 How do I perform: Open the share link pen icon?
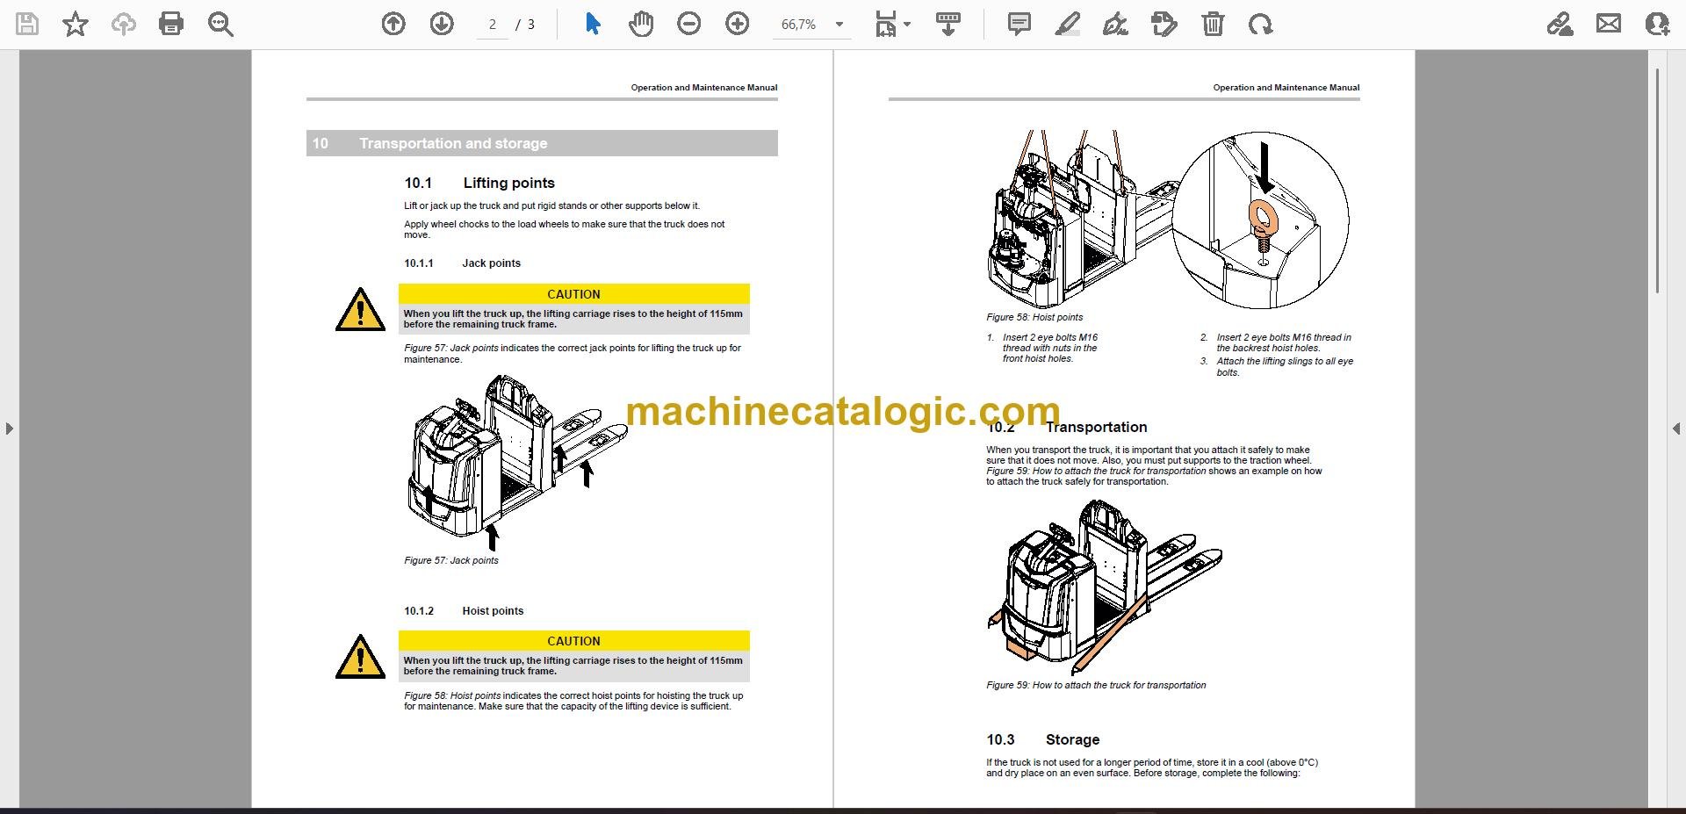(1560, 24)
